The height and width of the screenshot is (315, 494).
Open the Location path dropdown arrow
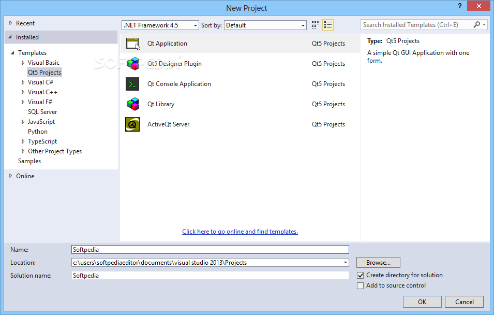click(346, 263)
